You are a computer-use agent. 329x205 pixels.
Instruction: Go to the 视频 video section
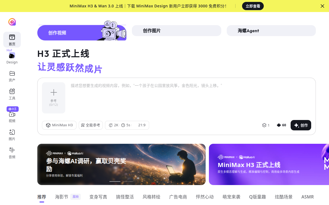pyautogui.click(x=12, y=117)
